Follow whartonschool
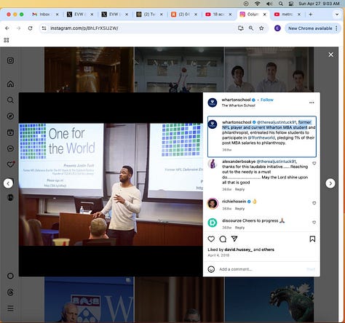The height and width of the screenshot is (323, 345). click(x=267, y=100)
